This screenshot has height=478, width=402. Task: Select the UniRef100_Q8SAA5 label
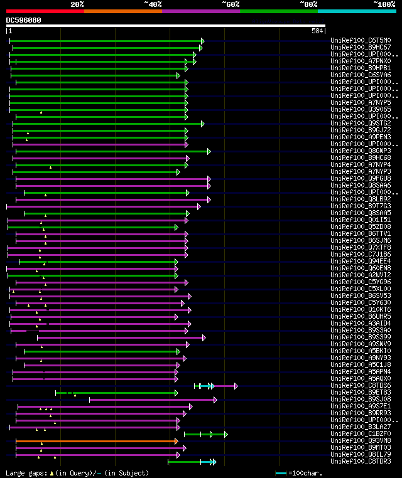pos(361,213)
